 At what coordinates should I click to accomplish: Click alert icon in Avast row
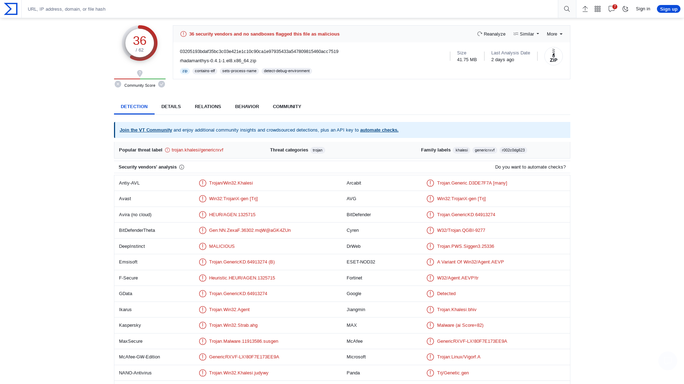(x=203, y=199)
